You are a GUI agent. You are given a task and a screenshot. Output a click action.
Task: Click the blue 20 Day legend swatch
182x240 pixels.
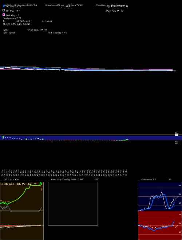[x=4, y=6]
